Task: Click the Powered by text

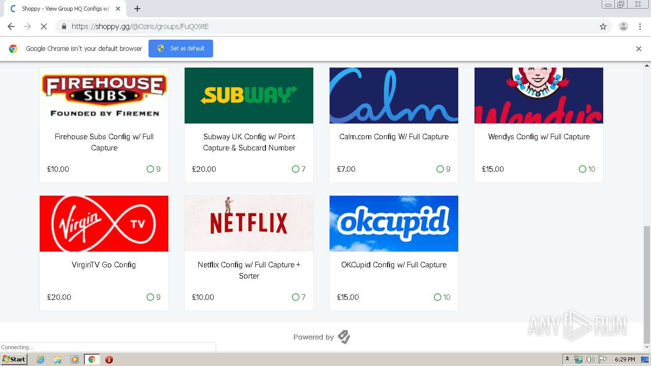Action: point(313,337)
